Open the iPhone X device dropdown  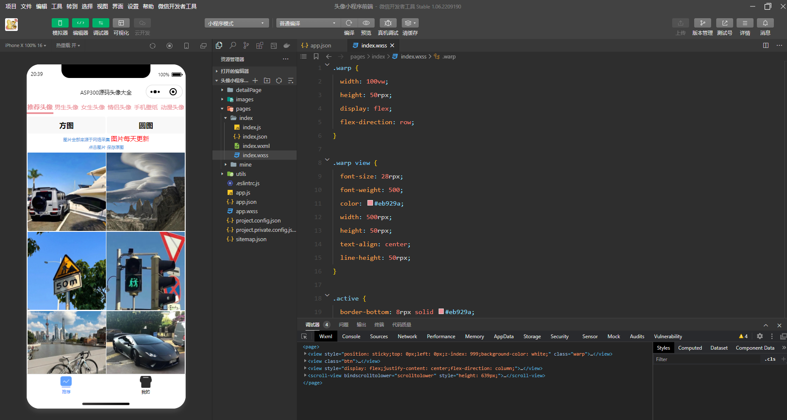(25, 45)
